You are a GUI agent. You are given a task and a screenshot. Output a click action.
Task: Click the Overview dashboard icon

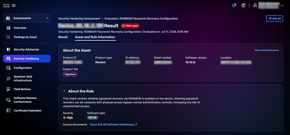8,28
